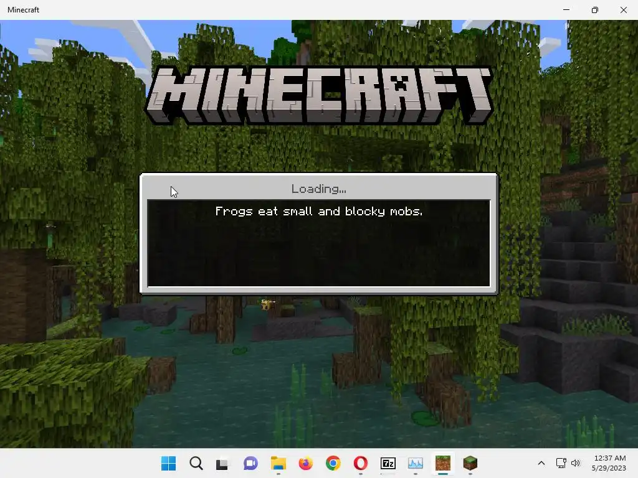Open 7-Zip from the taskbar
The image size is (638, 478).
click(x=388, y=463)
